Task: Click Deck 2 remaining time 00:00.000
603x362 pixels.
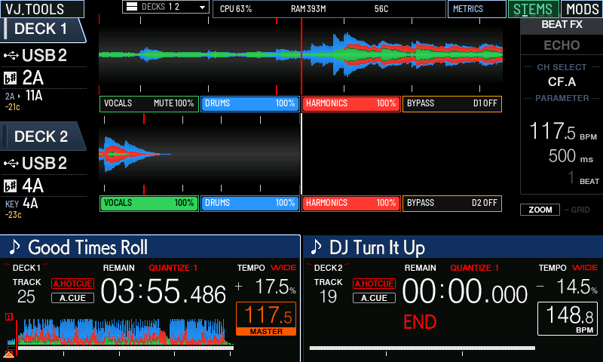Action: pos(464,292)
